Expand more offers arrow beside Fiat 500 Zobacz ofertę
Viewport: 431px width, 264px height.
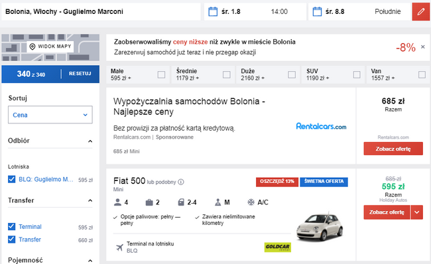(x=417, y=212)
